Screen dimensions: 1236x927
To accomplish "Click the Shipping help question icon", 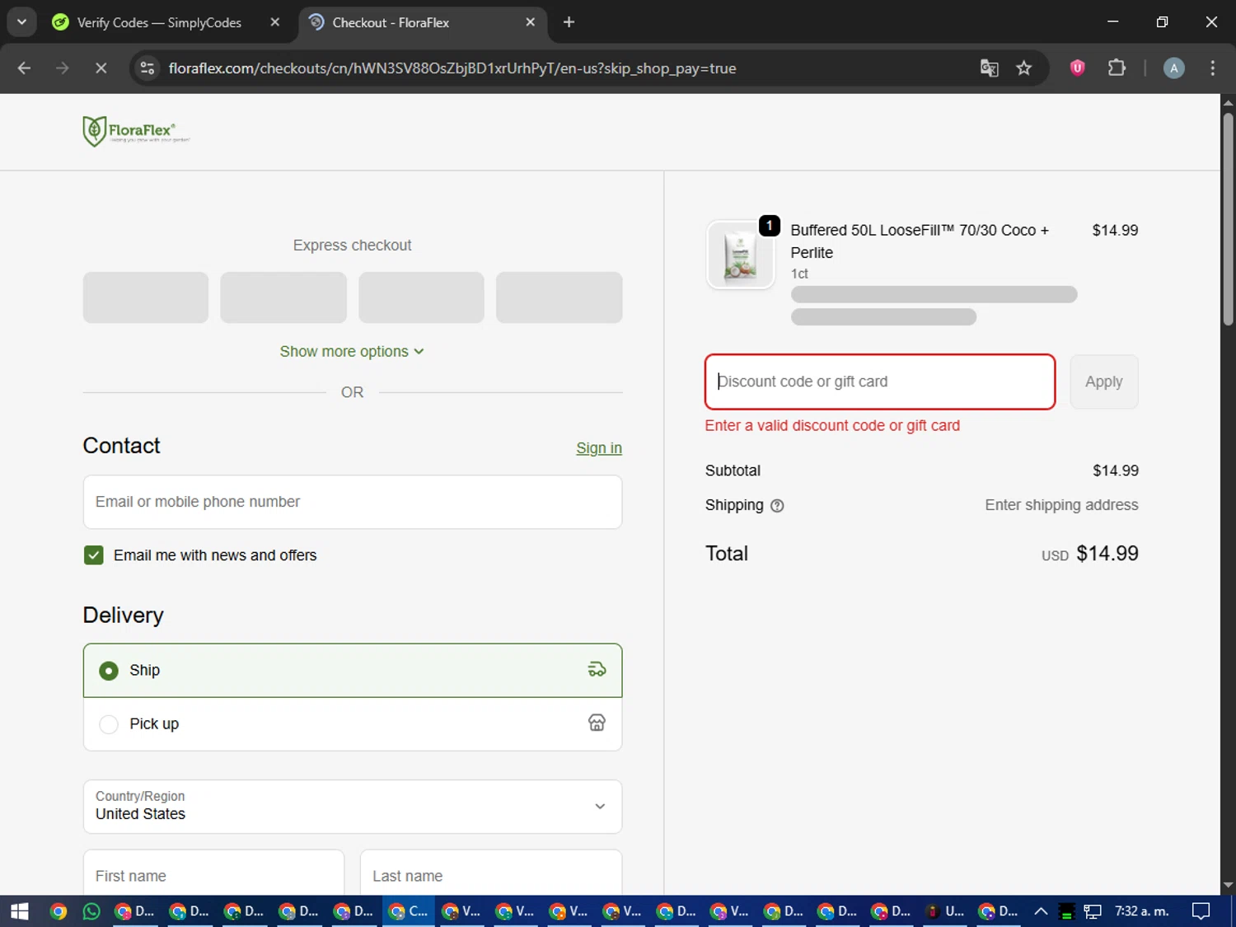I will click(777, 506).
